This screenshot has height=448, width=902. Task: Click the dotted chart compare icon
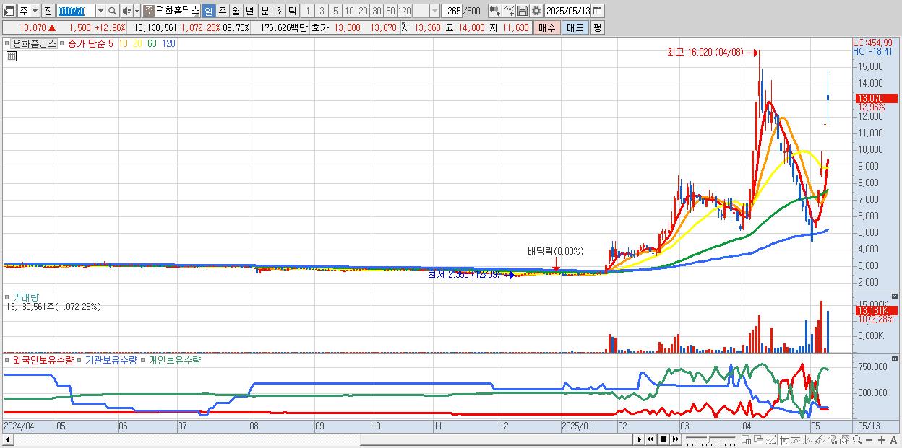click(770, 439)
